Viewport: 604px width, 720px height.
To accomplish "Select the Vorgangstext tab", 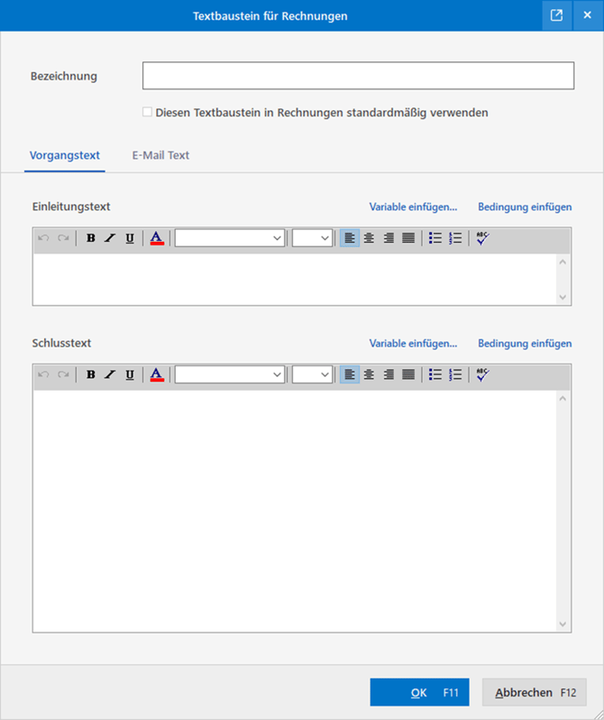I will pyautogui.click(x=65, y=155).
